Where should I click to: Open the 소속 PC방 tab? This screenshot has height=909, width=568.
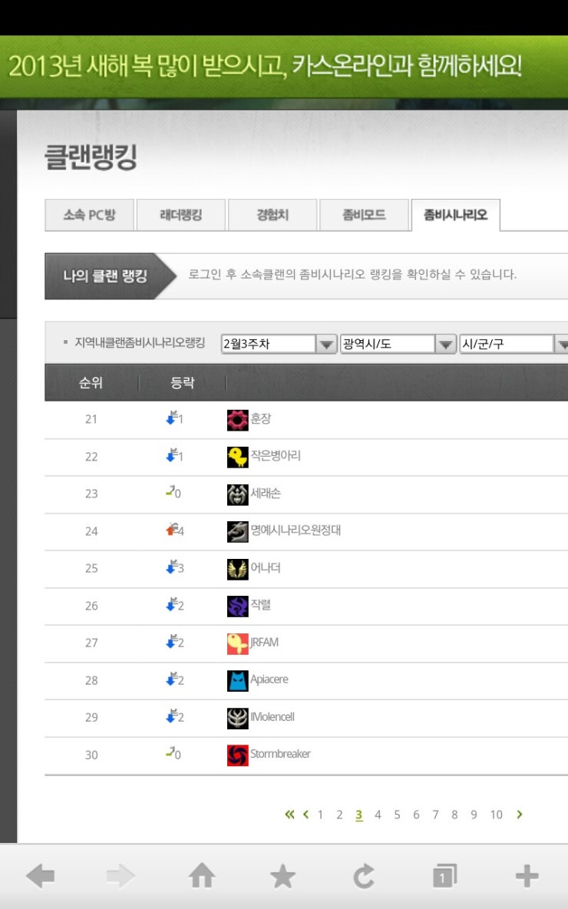tap(89, 215)
